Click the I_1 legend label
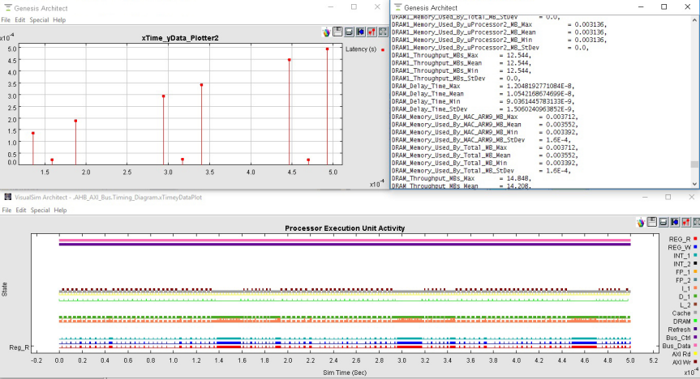The width and height of the screenshot is (700, 379). pyautogui.click(x=685, y=288)
